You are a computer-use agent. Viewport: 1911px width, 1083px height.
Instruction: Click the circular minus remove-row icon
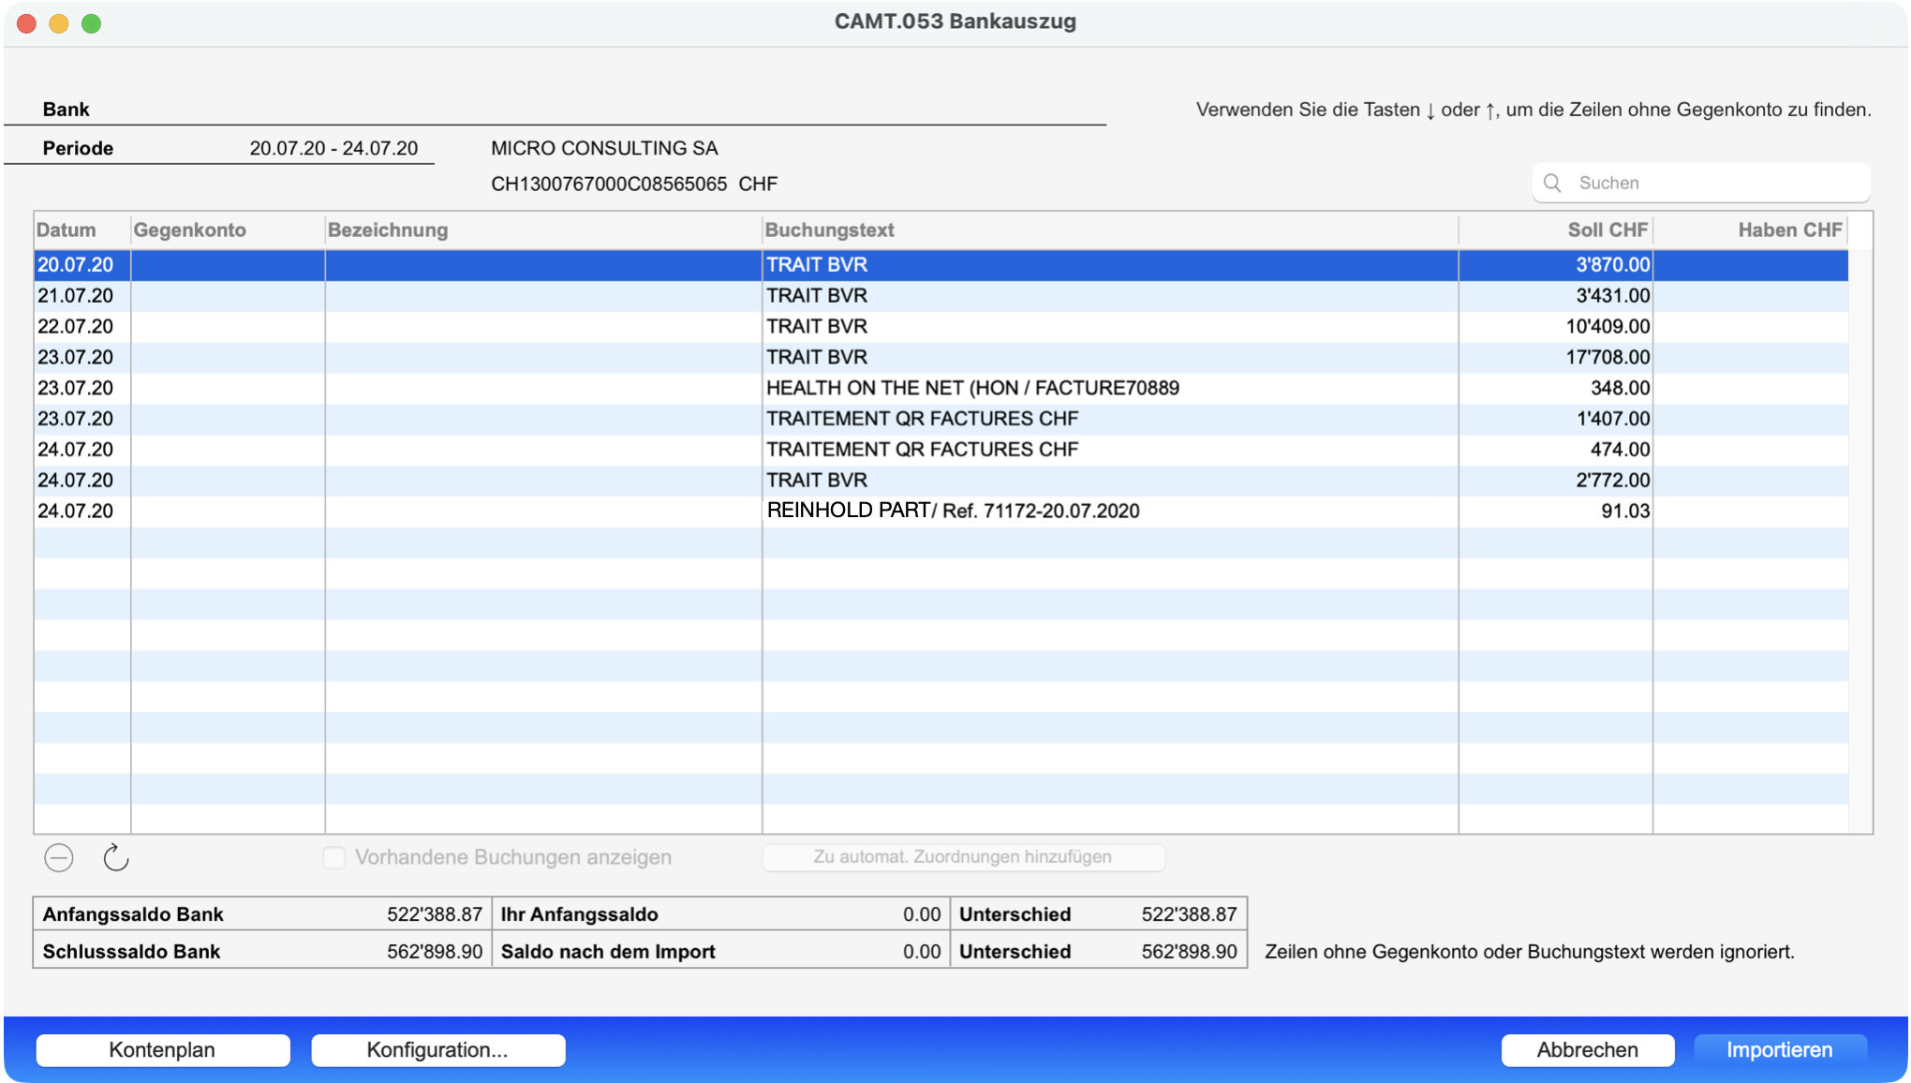59,857
